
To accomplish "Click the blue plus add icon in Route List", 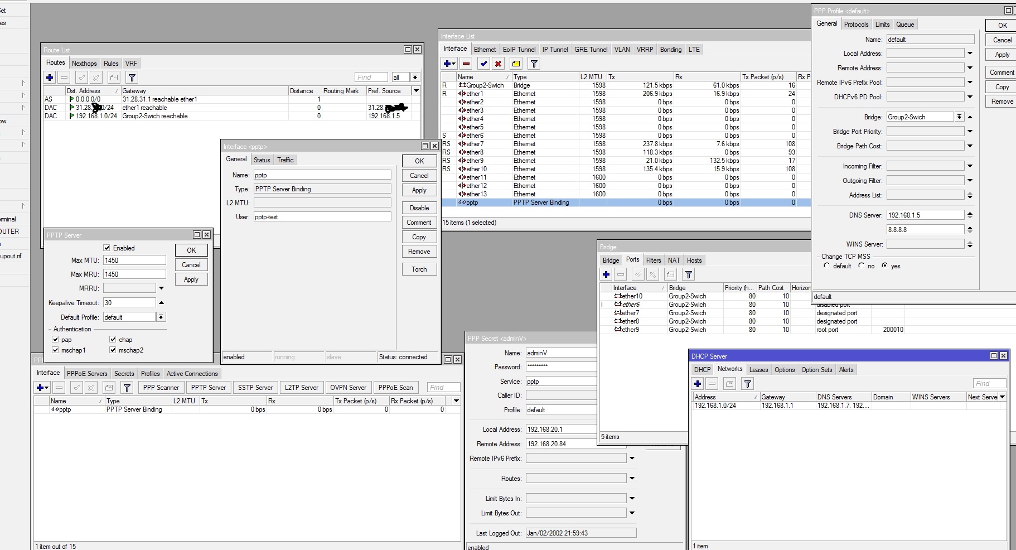I will coord(50,78).
